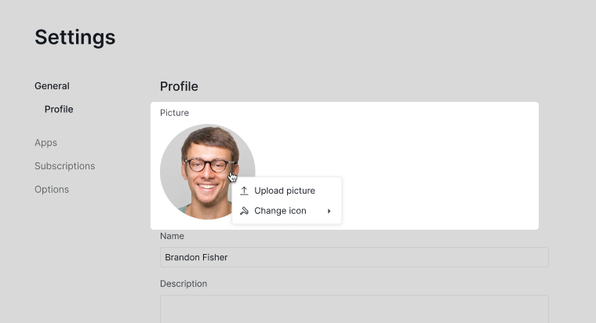This screenshot has width=596, height=323.
Task: Click the Picture label above the avatar
Action: pyautogui.click(x=174, y=113)
